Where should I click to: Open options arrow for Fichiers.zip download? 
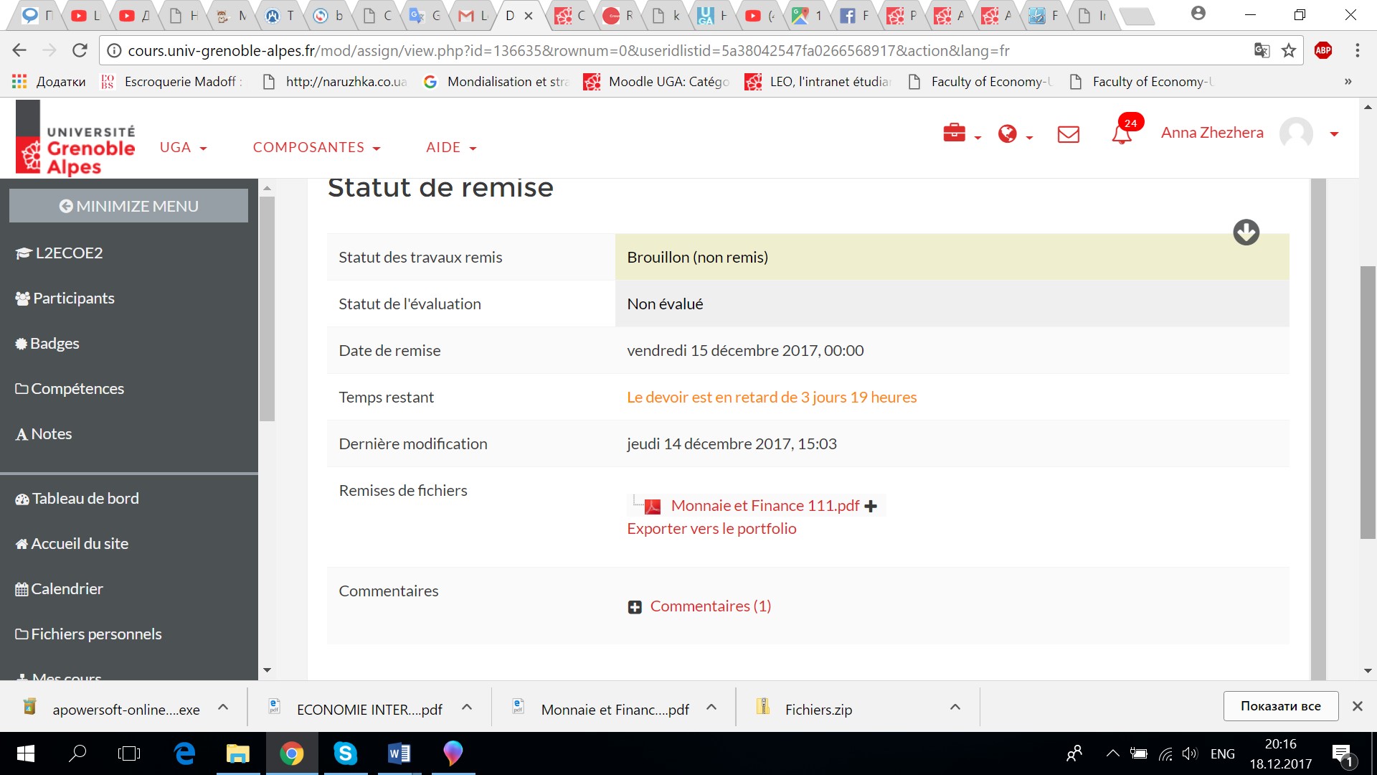pos(955,708)
